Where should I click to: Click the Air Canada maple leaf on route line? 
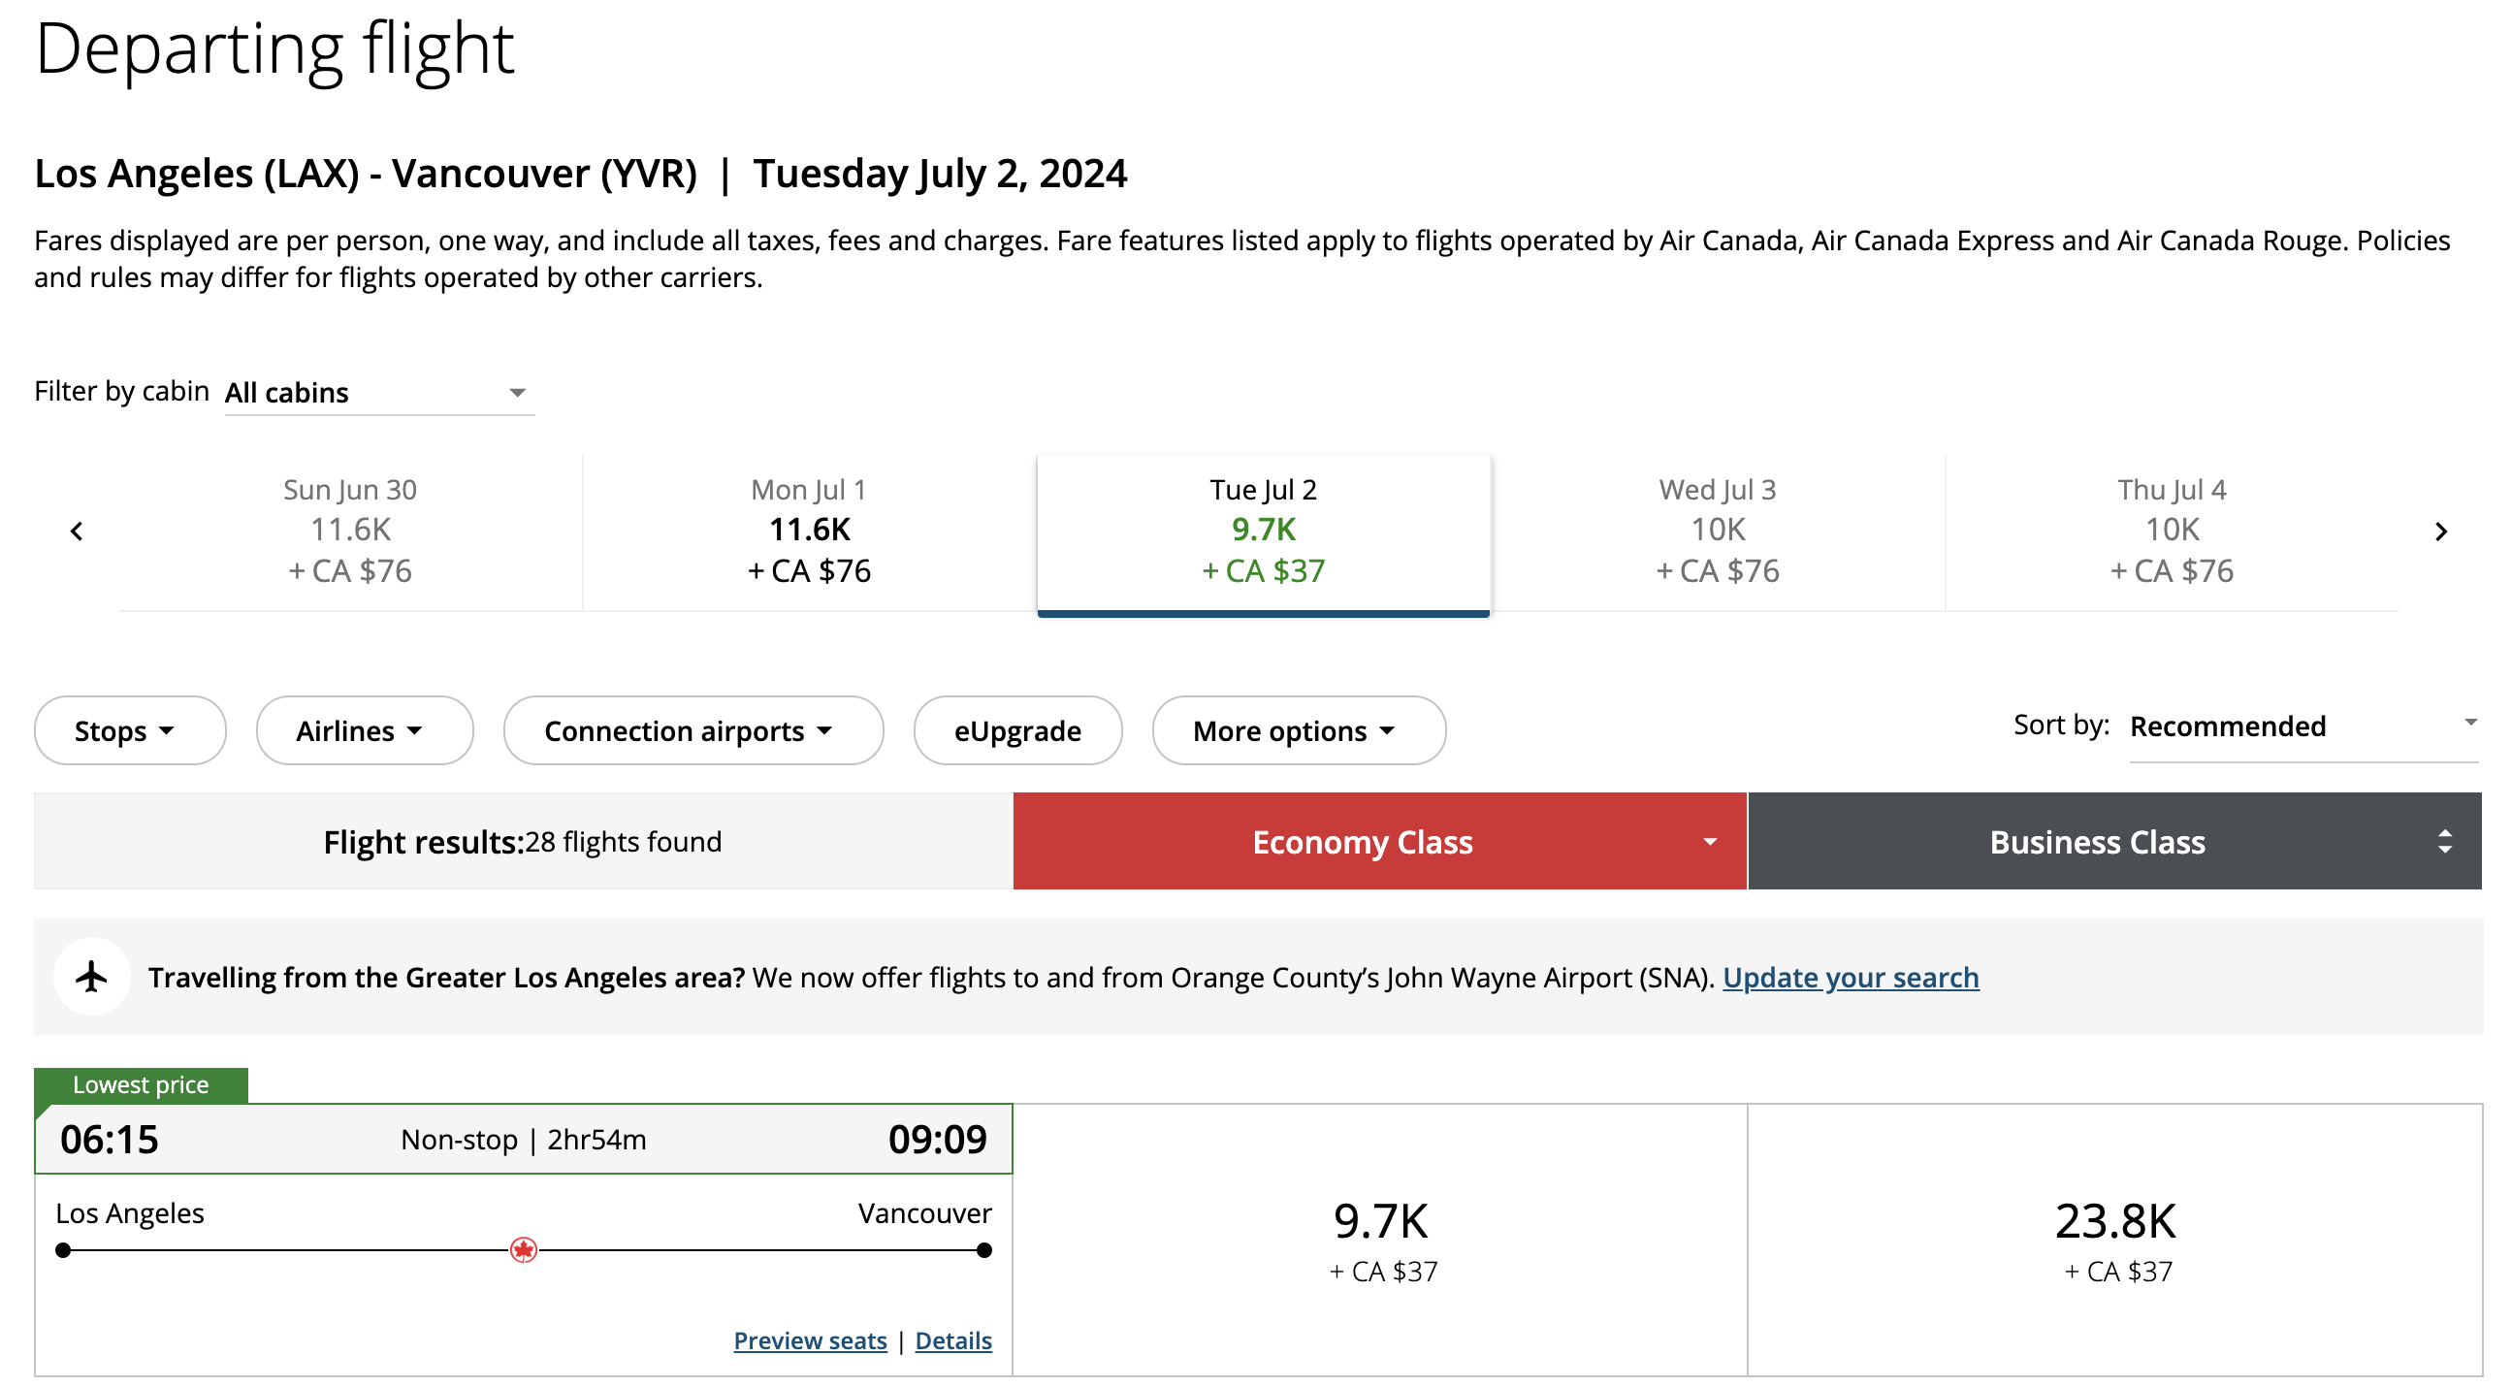(x=524, y=1249)
